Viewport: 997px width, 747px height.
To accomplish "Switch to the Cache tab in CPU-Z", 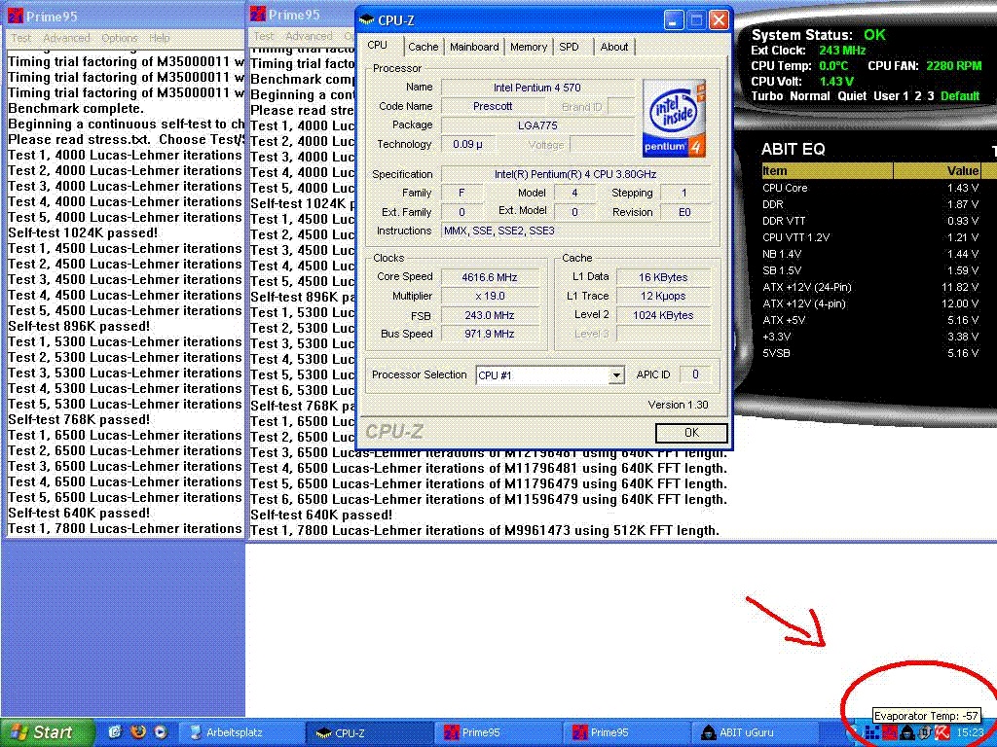I will [x=423, y=47].
